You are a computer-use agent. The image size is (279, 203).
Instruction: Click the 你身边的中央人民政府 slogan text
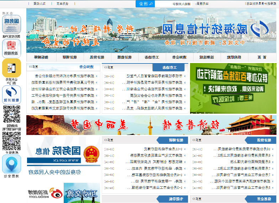point(54,172)
